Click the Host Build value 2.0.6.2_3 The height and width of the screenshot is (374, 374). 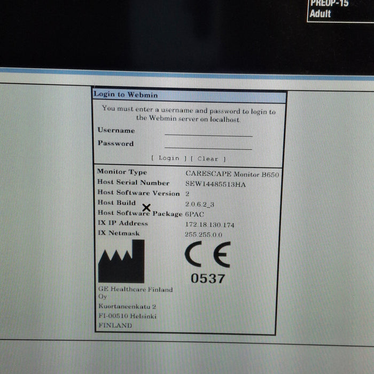point(199,204)
